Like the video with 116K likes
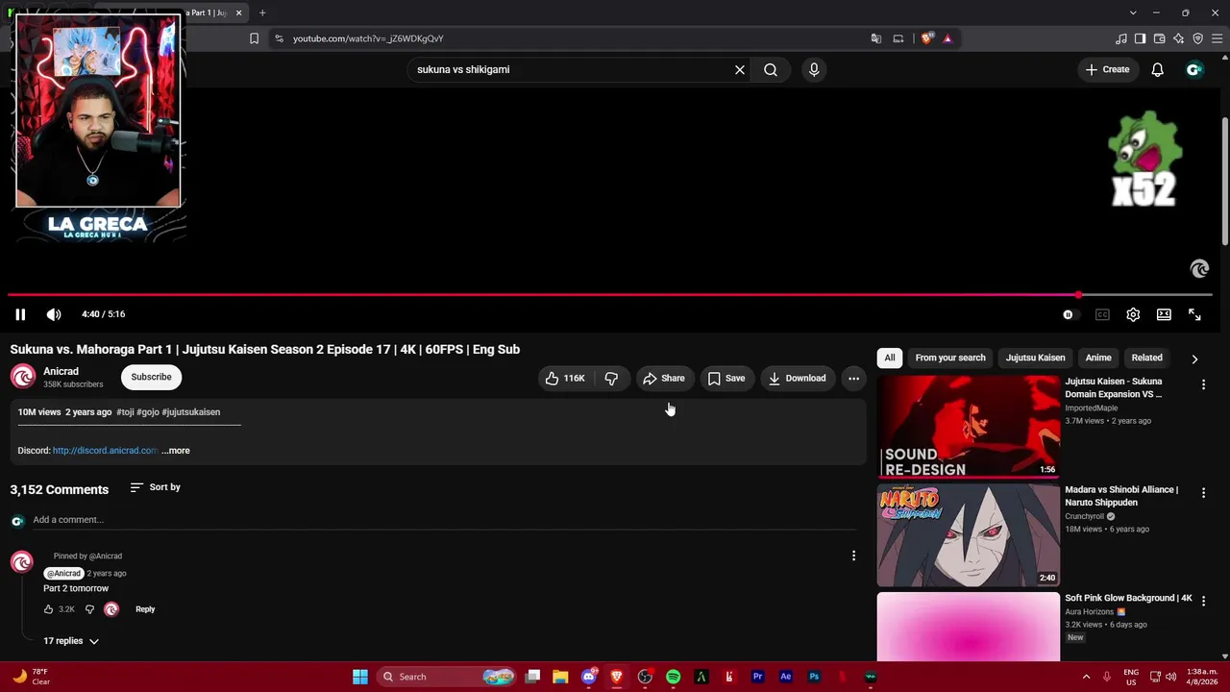The height and width of the screenshot is (692, 1230). coord(565,379)
